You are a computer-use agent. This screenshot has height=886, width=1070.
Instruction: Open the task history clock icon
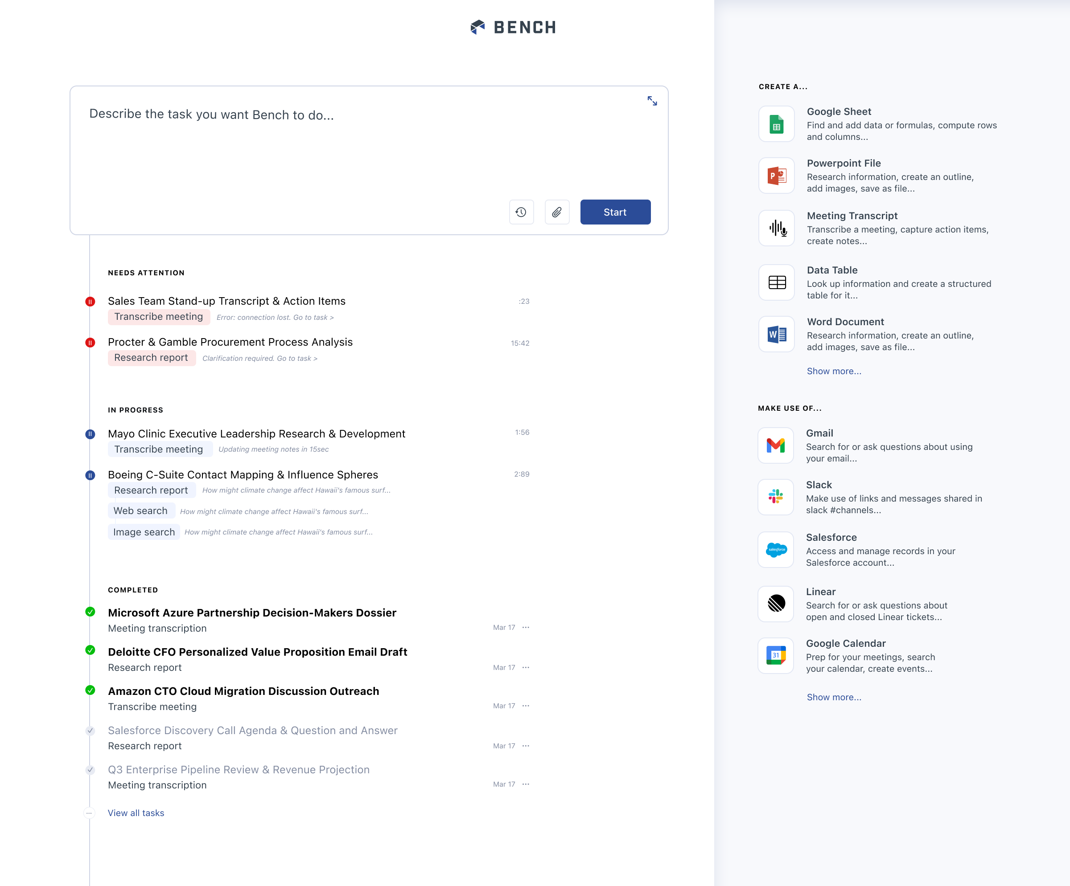521,212
